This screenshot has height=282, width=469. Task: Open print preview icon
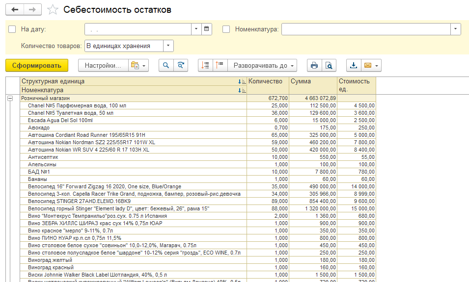coord(329,65)
